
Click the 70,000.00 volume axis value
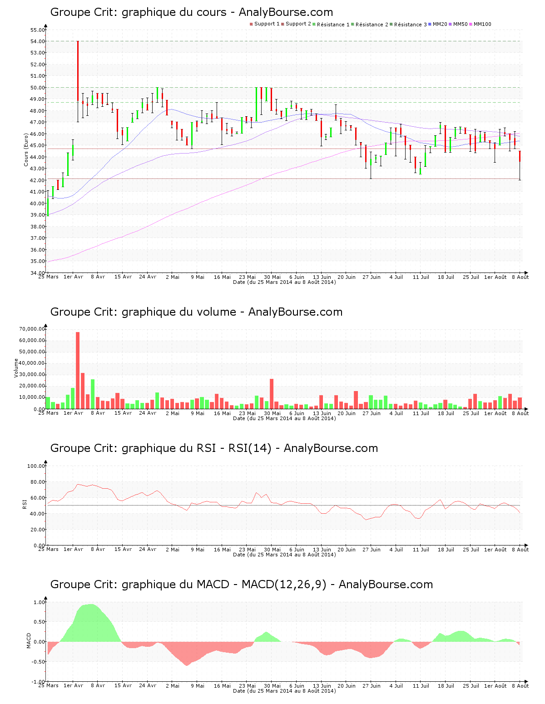coord(32,329)
